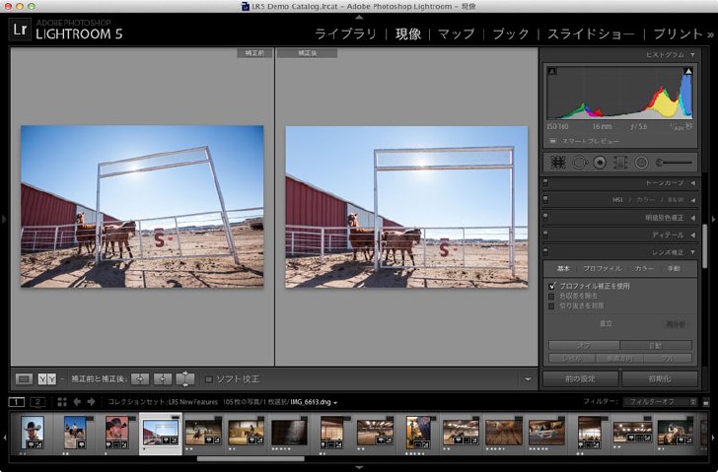Image resolution: width=718 pixels, height=472 pixels.
Task: Click the 前の設定 previous button
Action: click(580, 379)
